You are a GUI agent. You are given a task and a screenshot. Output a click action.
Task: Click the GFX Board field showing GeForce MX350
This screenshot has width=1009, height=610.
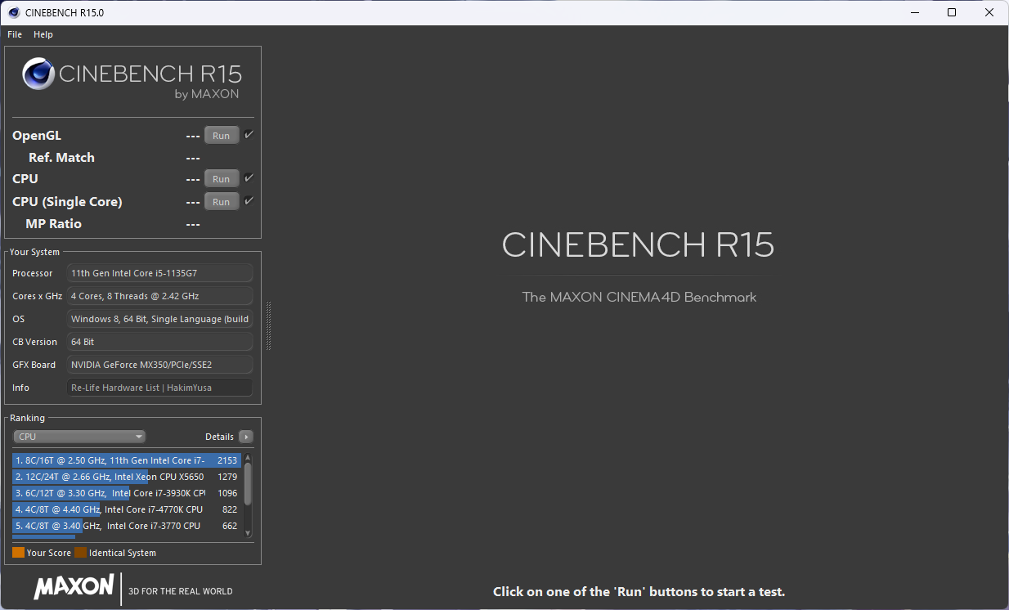click(159, 365)
